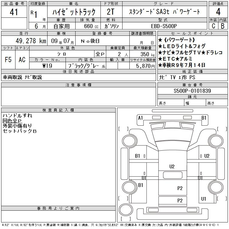Click the shift type F5

pos(8,60)
